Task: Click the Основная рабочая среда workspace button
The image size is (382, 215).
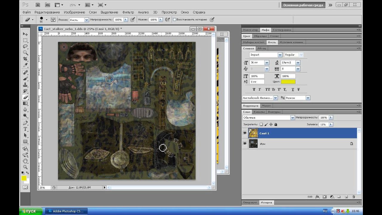Action: click(303, 5)
